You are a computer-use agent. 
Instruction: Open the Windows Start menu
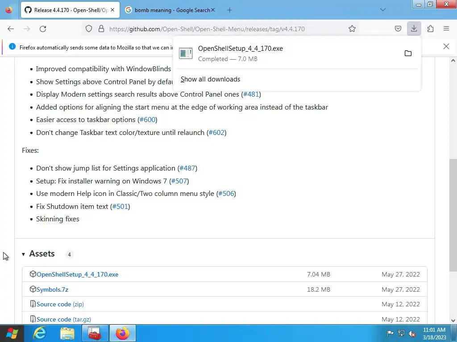point(12,333)
